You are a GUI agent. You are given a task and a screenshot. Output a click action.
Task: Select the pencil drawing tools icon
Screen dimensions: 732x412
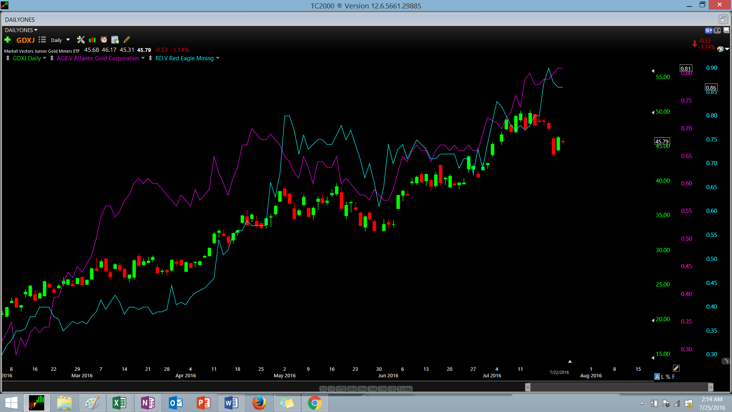pyautogui.click(x=127, y=40)
